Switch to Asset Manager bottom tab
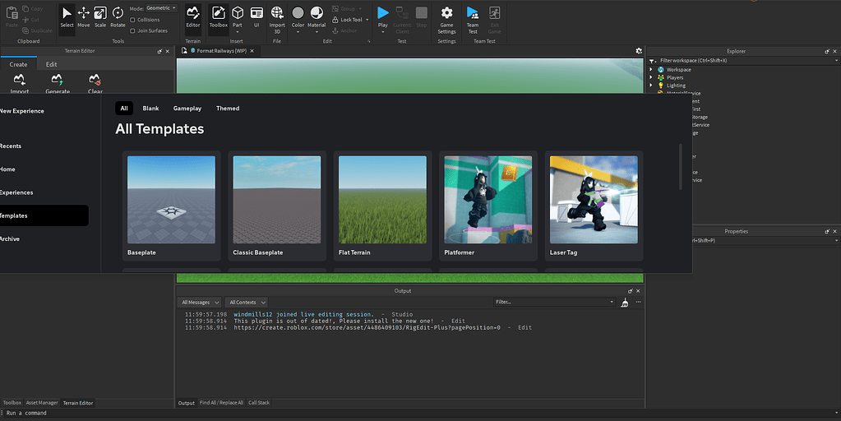 pos(42,403)
